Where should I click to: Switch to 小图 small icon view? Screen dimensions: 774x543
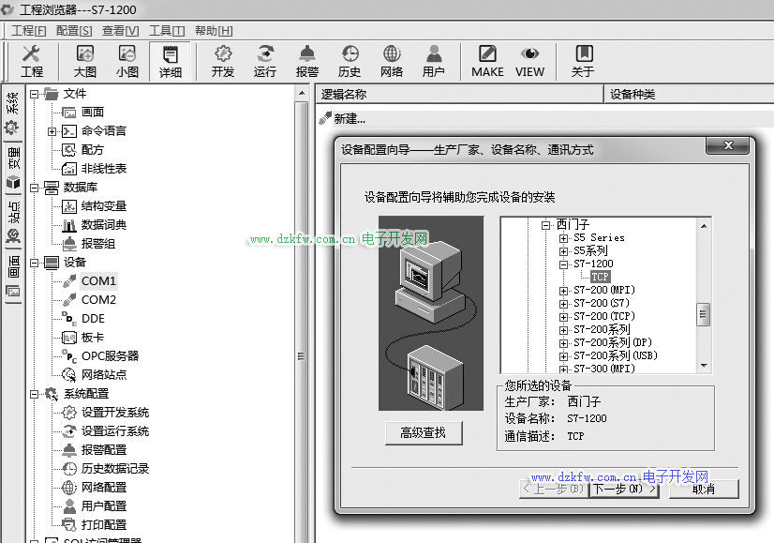(127, 61)
